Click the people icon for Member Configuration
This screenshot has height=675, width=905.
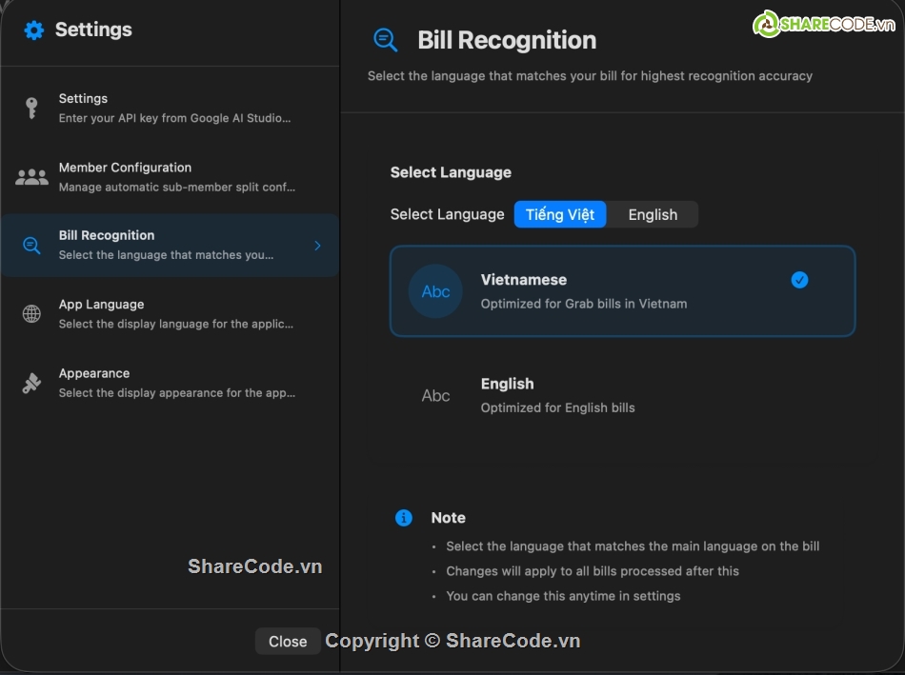click(32, 174)
